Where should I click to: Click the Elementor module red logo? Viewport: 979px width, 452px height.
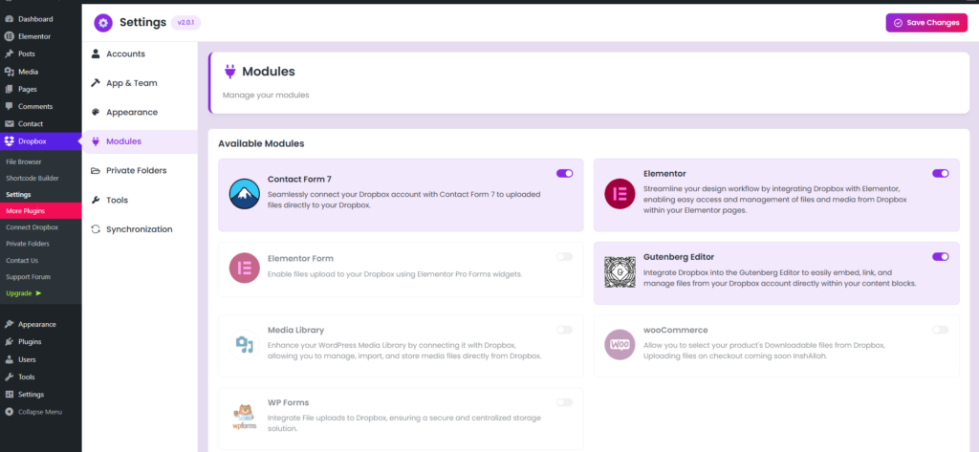pos(620,194)
